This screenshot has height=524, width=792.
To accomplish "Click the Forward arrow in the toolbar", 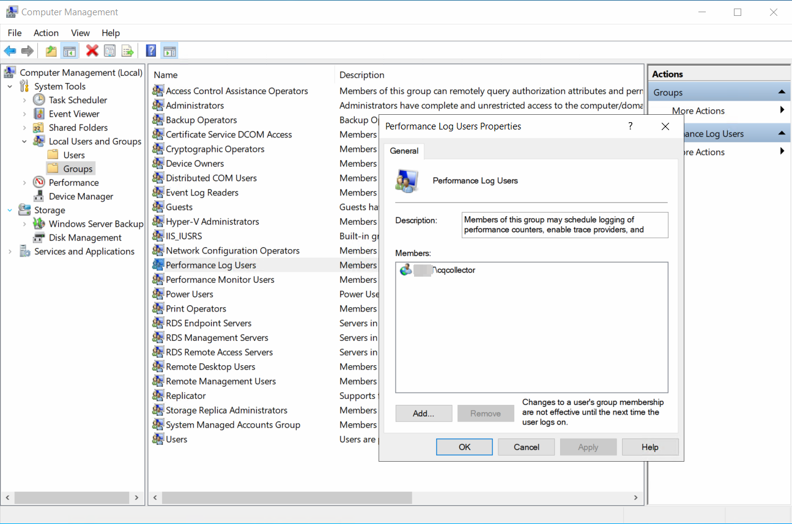I will 27,51.
